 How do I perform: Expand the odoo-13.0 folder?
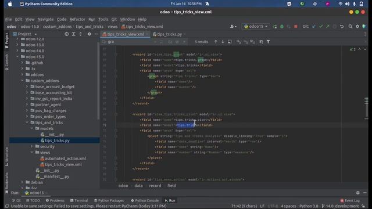(17, 45)
